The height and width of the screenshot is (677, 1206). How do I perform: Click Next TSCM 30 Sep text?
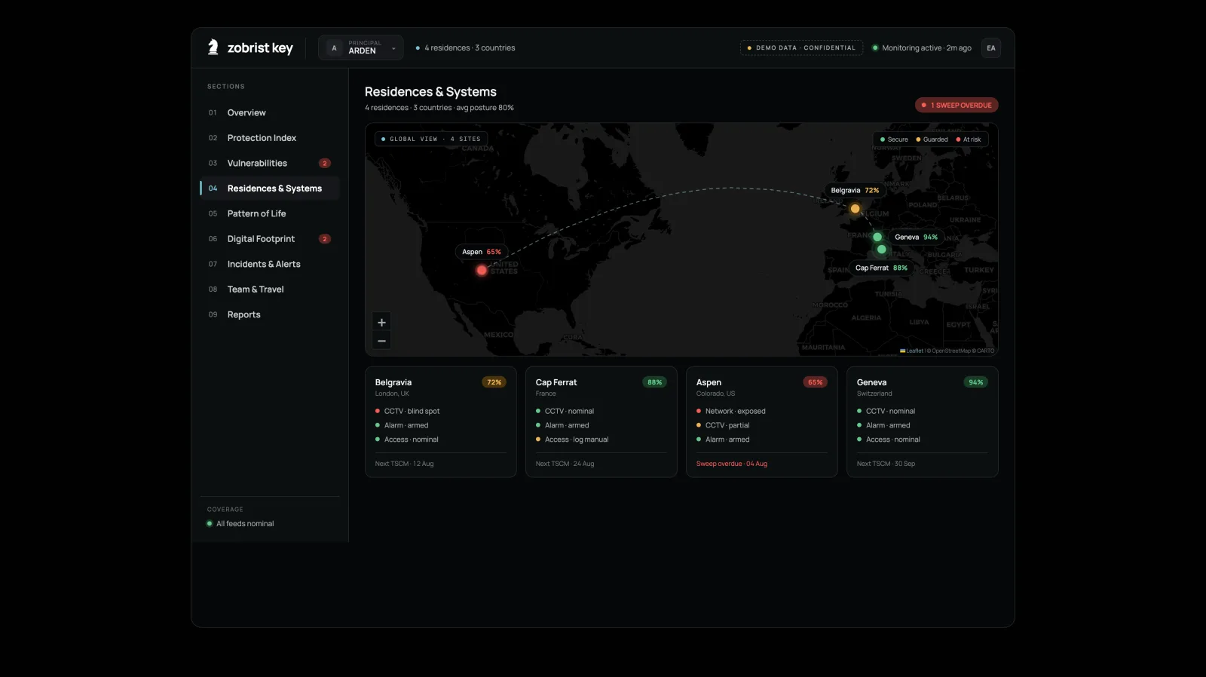(x=886, y=464)
